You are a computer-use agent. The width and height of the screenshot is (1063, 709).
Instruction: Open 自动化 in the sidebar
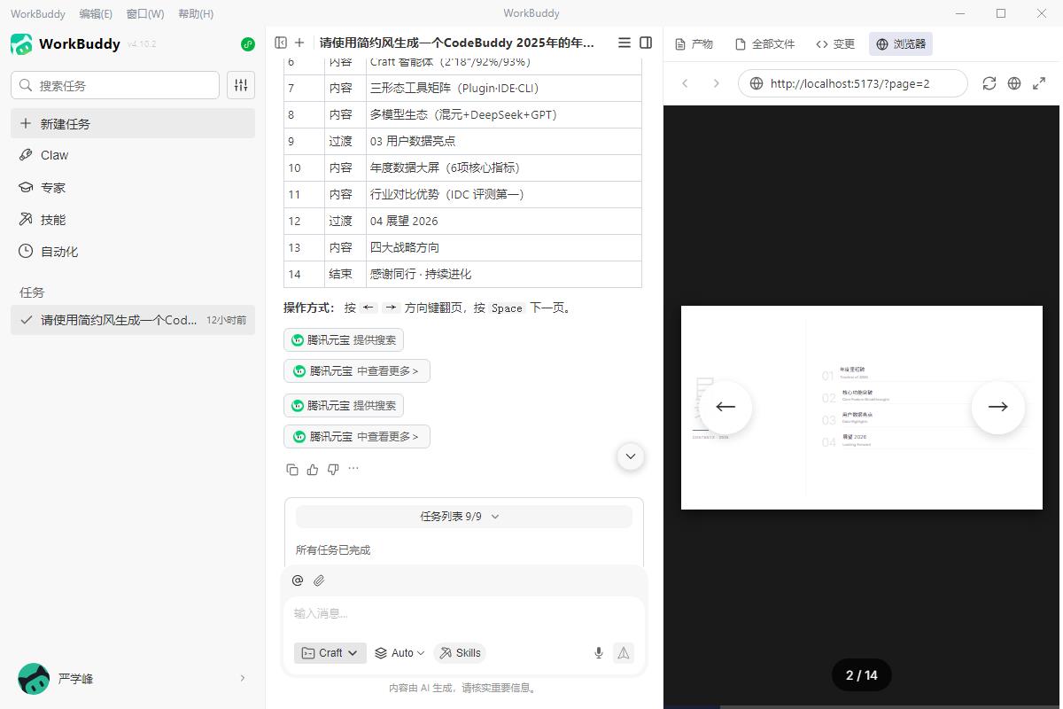pos(133,252)
